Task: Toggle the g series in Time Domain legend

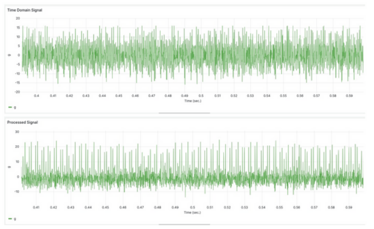Action: pos(14,107)
